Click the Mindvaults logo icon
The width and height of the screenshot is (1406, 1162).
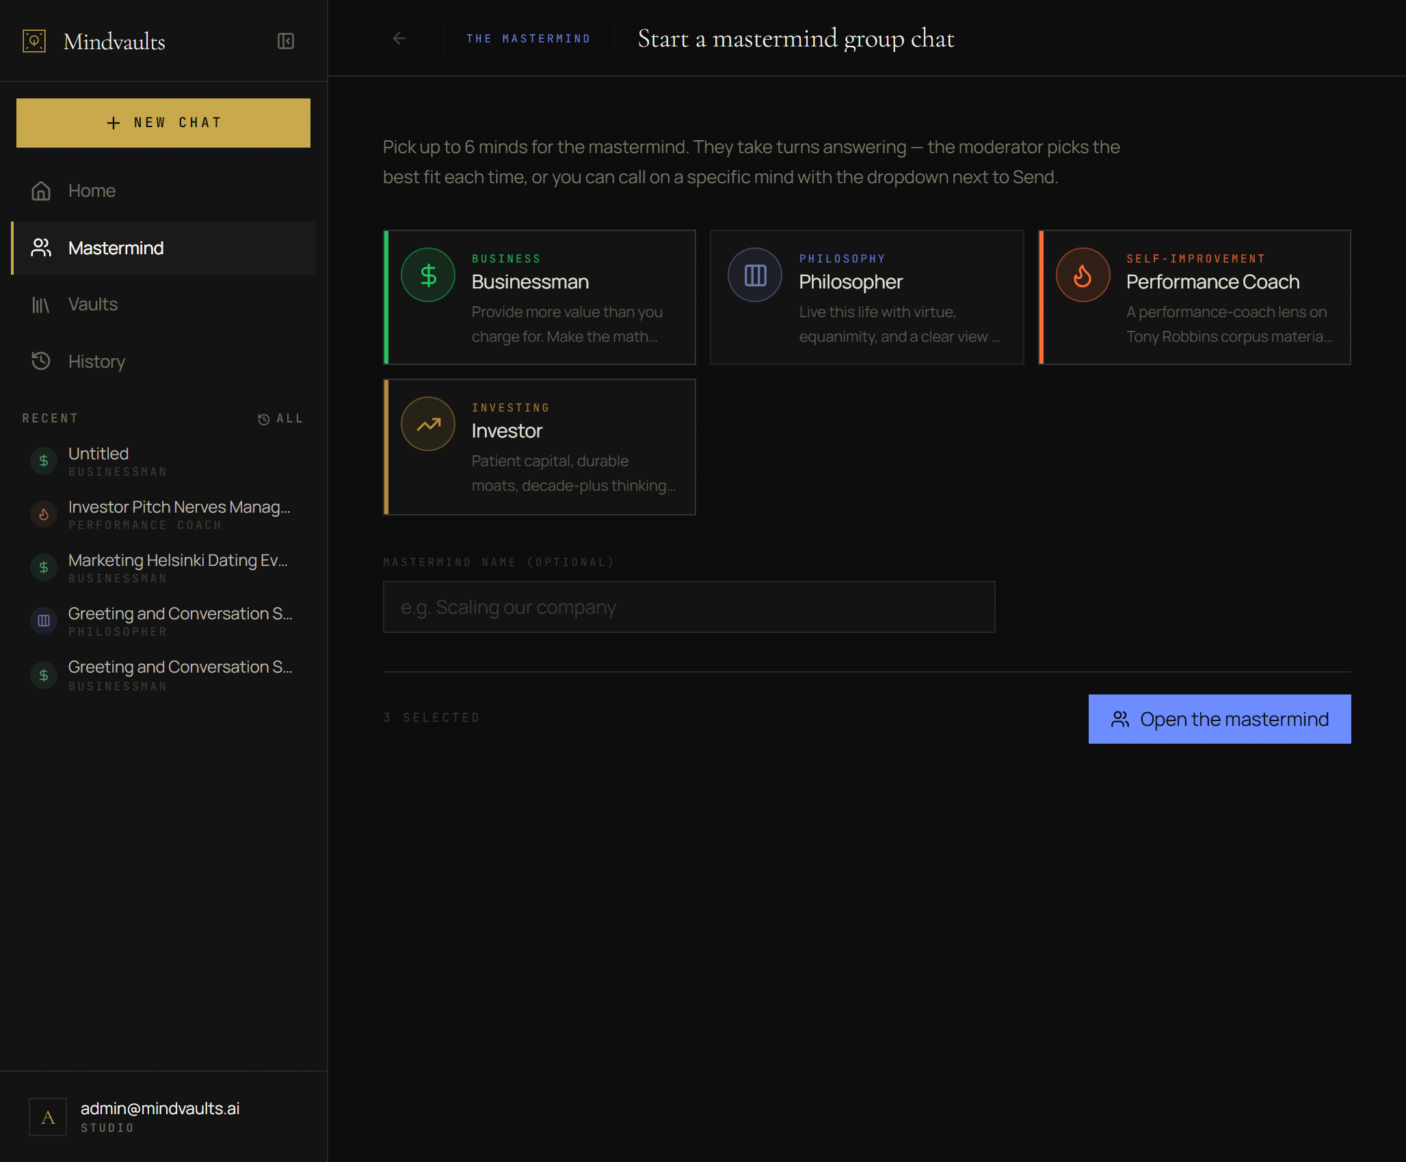pyautogui.click(x=34, y=41)
